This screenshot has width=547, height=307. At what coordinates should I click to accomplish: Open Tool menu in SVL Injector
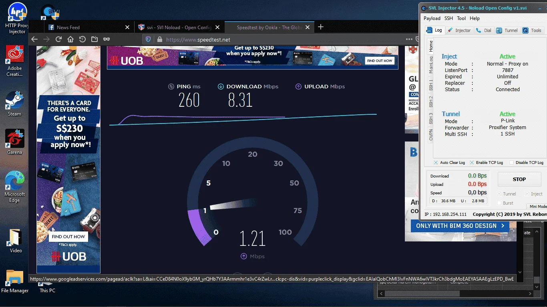[x=461, y=18]
